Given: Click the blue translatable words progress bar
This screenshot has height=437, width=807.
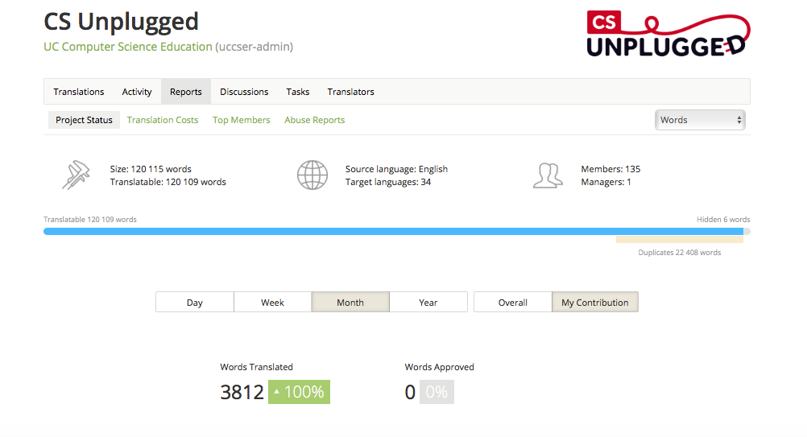Looking at the screenshot, I should point(393,231).
